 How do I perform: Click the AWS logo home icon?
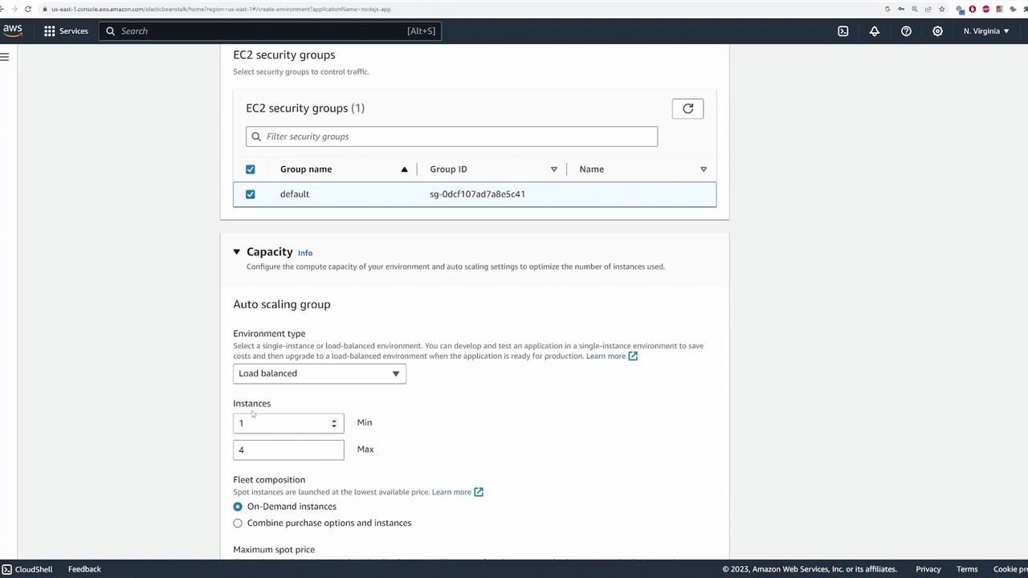pyautogui.click(x=12, y=31)
